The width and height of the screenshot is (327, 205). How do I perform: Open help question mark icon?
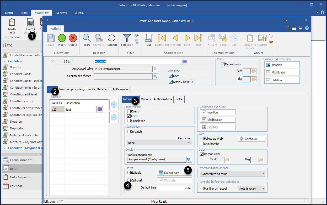307,28
